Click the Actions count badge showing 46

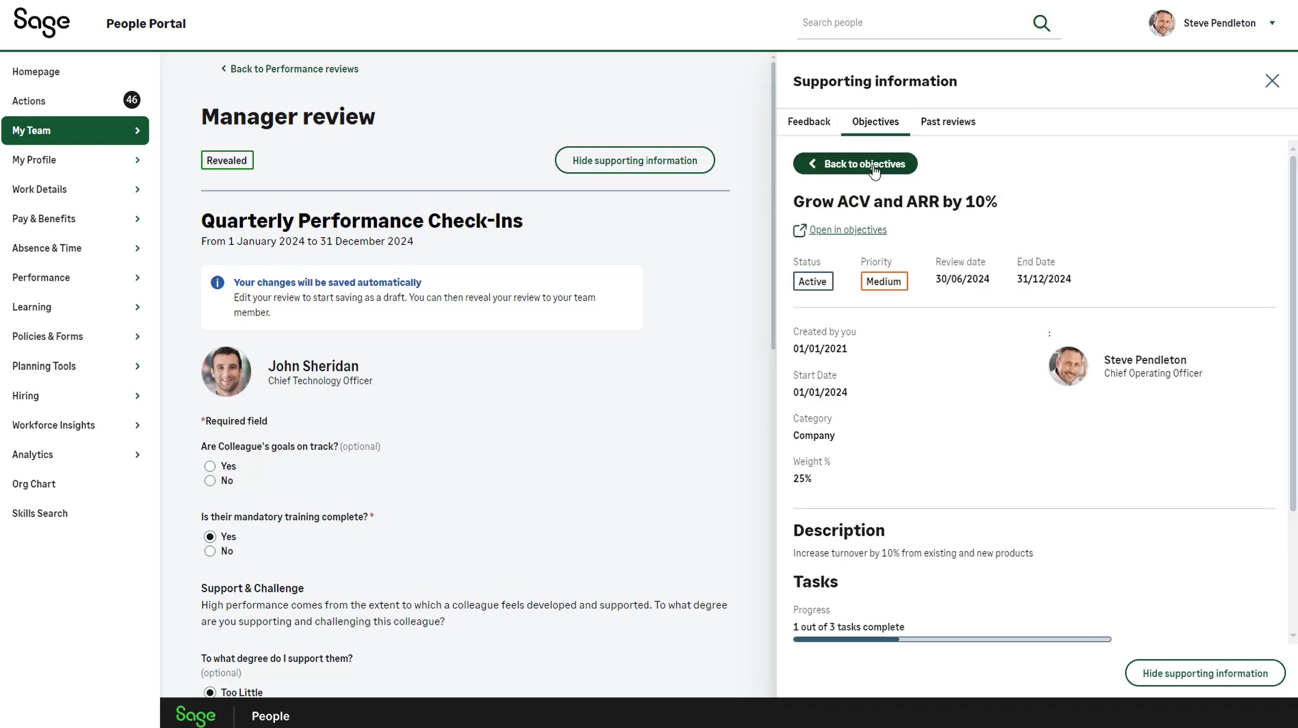131,100
